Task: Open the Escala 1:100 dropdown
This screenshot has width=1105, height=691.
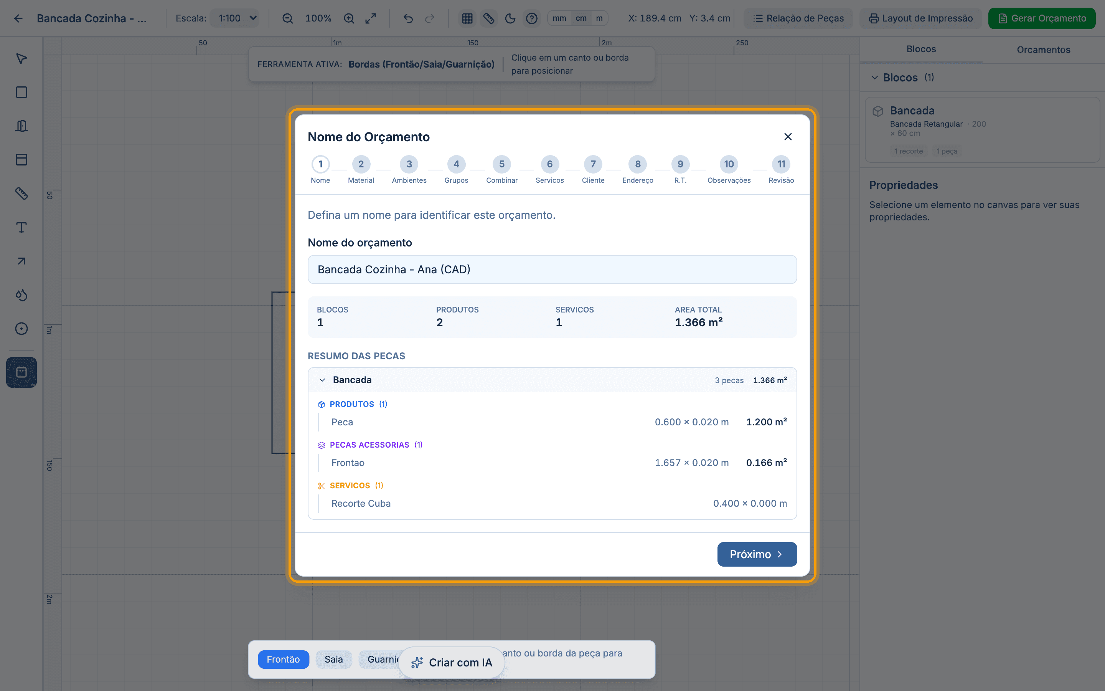Action: (x=235, y=18)
